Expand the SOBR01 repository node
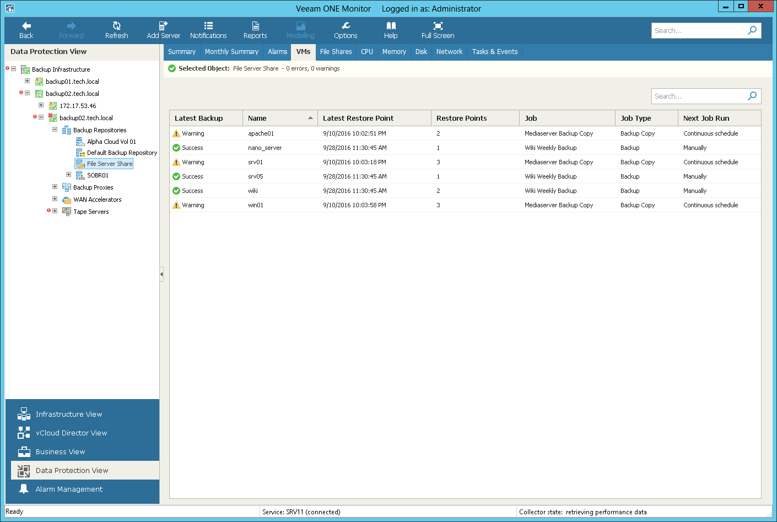The width and height of the screenshot is (777, 522). tap(68, 175)
